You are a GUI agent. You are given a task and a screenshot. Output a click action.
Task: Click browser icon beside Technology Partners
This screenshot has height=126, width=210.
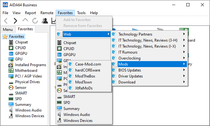tap(114, 34)
